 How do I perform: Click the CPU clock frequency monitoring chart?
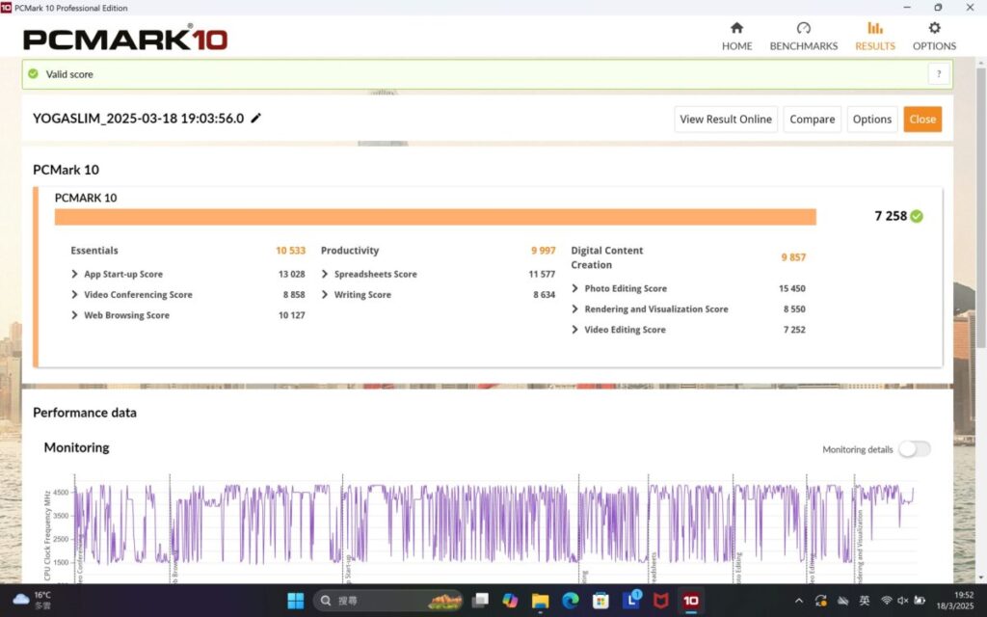[494, 529]
